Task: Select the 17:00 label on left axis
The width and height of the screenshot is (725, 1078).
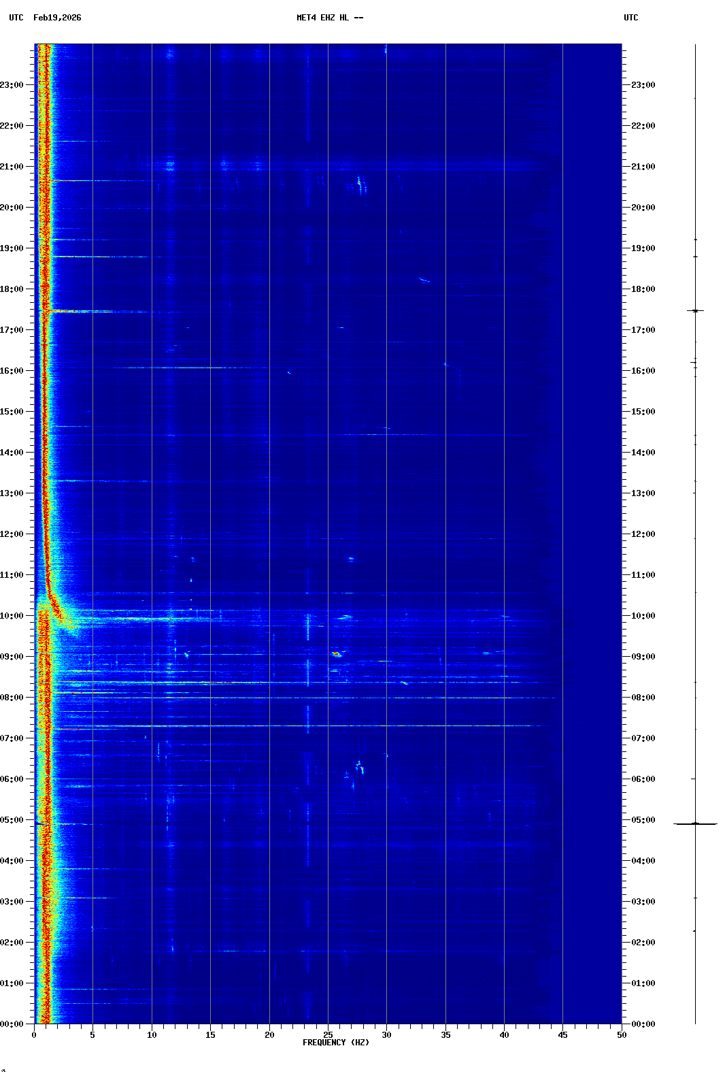Action: (x=12, y=330)
